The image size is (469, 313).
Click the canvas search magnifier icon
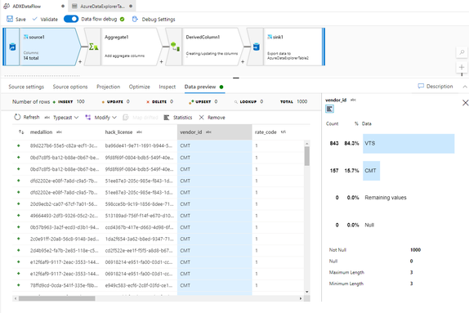462,52
